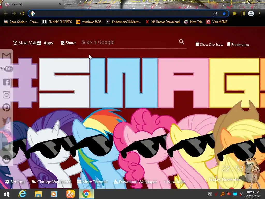Open File Explorer from taskbar
265x199 pixels.
click(x=38, y=194)
